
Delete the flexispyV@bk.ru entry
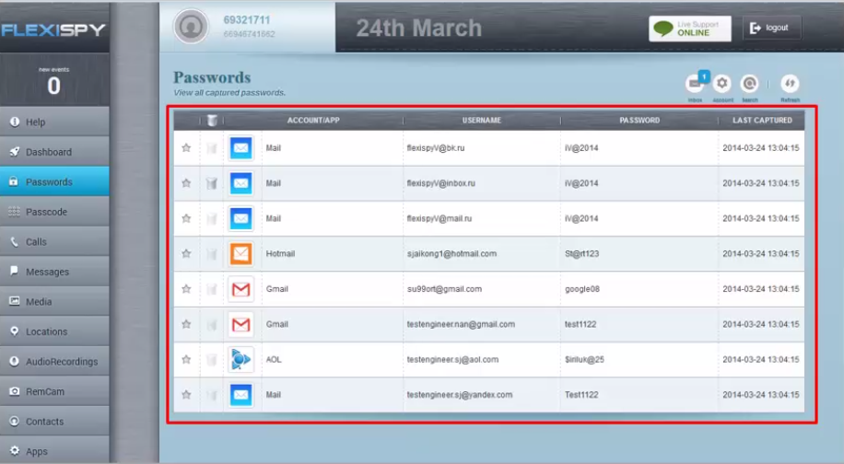(212, 148)
